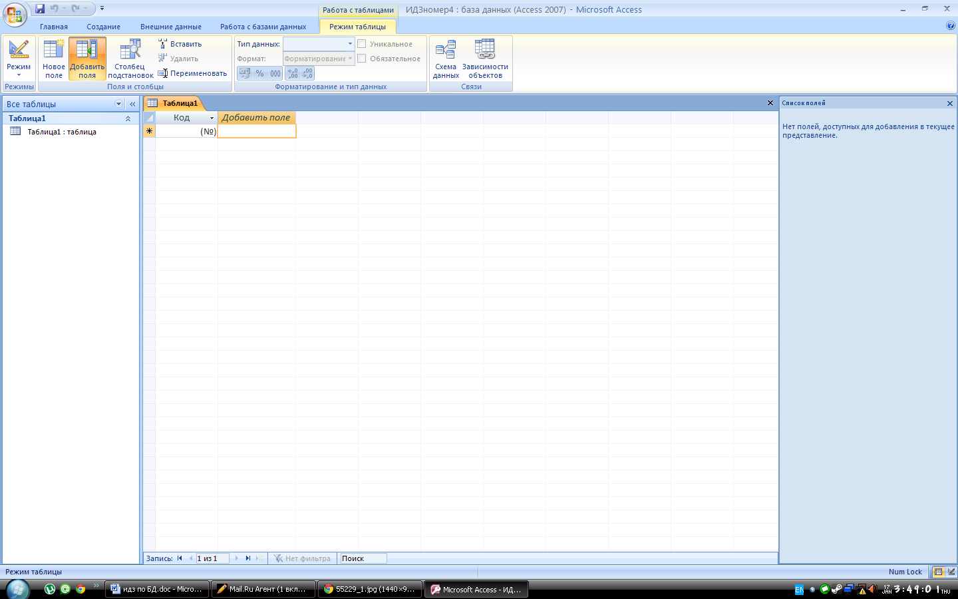This screenshot has width=958, height=599.
Task: Decrease decimal places
Action: [x=307, y=73]
